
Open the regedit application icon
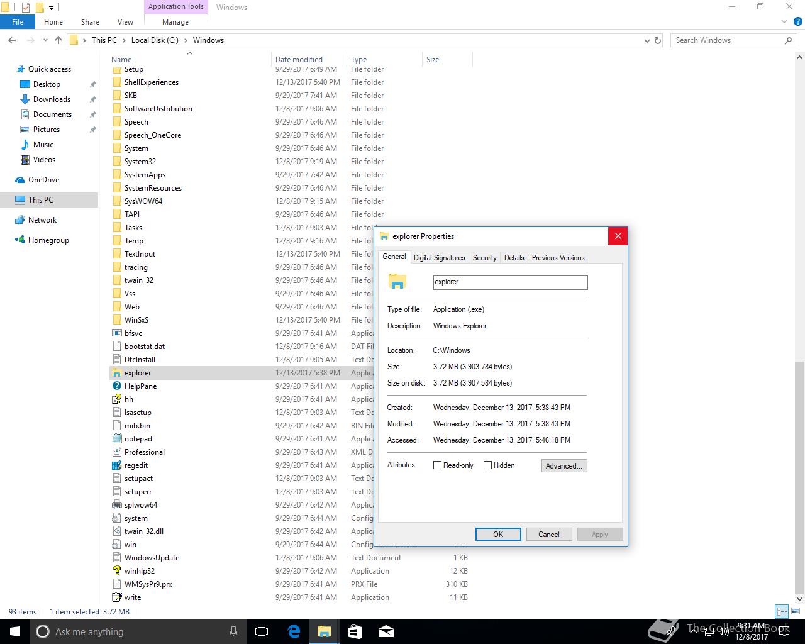116,465
